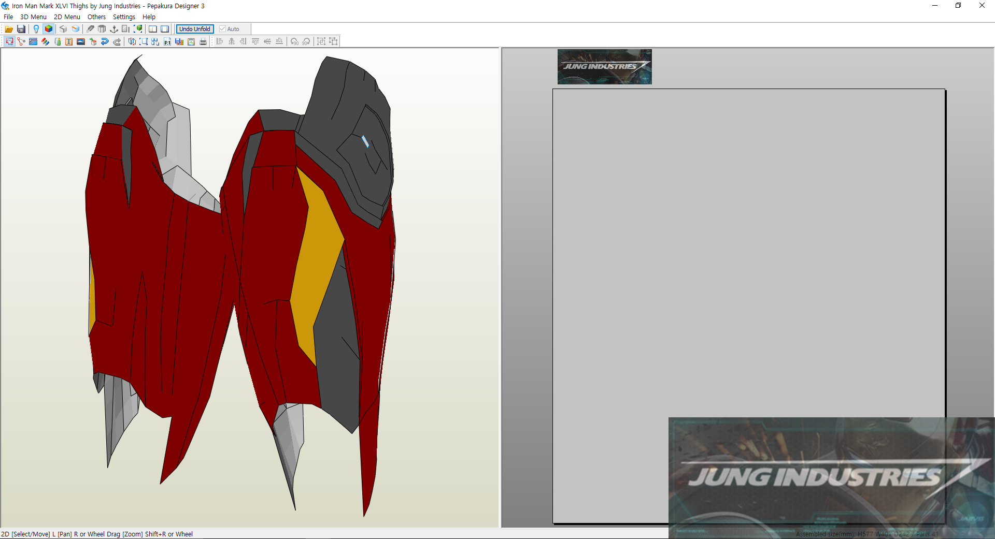Choose the join/disjoin edge tool
Image resolution: width=995 pixels, height=539 pixels.
pyautogui.click(x=21, y=41)
